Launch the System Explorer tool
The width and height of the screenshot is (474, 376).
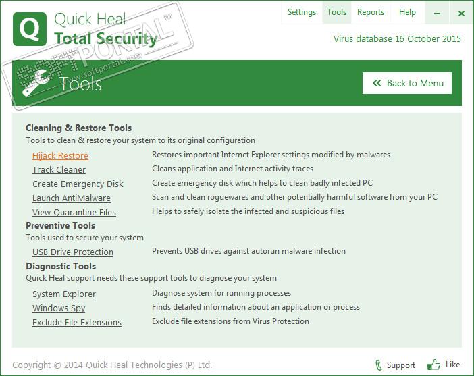64,294
